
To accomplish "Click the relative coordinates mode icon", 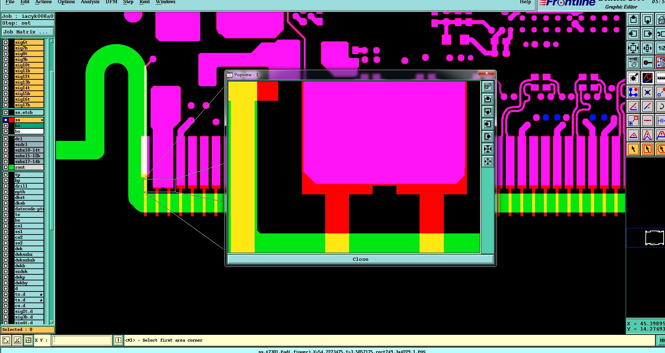I will pos(17,341).
